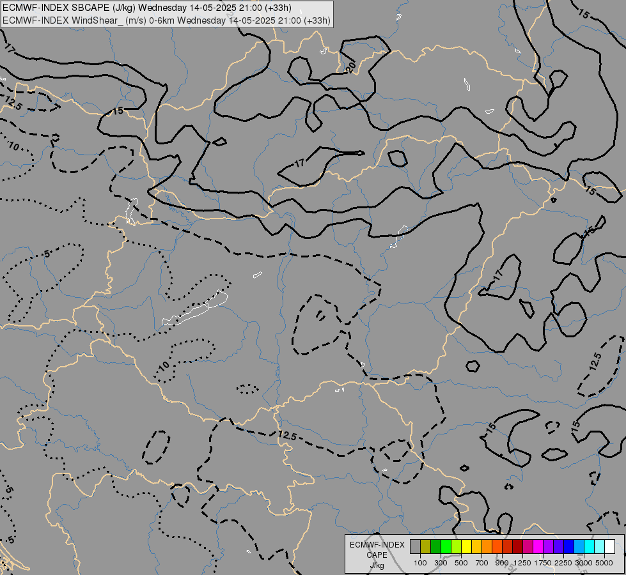Click the legend value '500'
The height and width of the screenshot is (575, 626).
(461, 563)
